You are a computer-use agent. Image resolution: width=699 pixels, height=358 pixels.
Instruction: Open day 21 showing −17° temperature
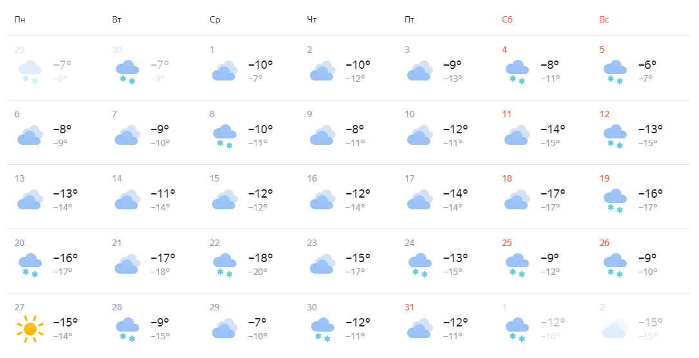click(x=153, y=261)
